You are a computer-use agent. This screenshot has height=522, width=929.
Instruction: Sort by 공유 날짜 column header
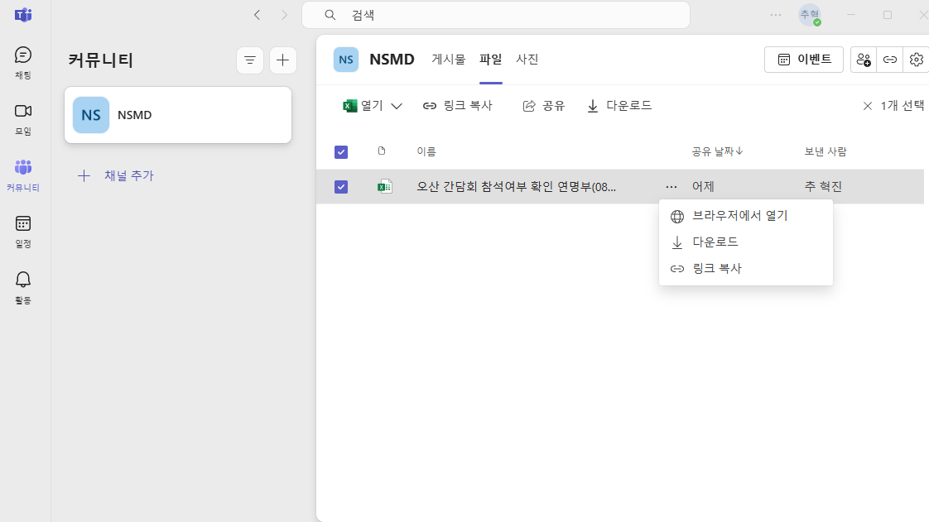717,151
